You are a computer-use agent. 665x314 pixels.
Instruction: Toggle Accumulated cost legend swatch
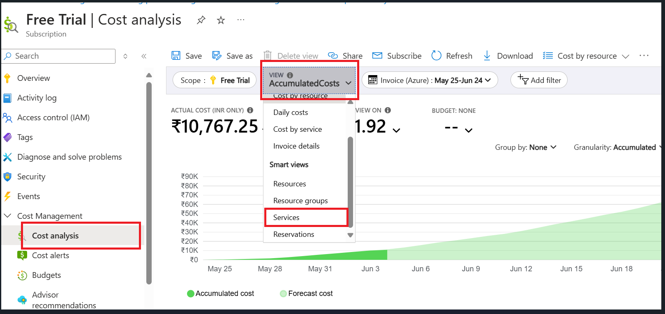tap(191, 293)
